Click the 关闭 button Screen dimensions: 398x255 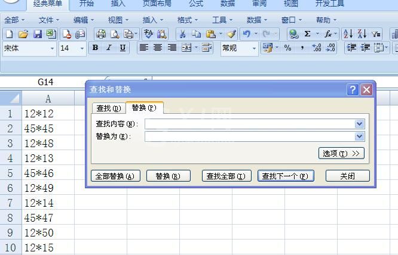point(347,176)
